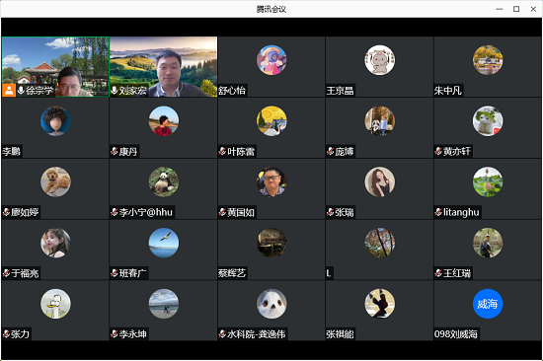
Task: Click the muted mic icon beside 李永坤
Action: click(x=115, y=334)
